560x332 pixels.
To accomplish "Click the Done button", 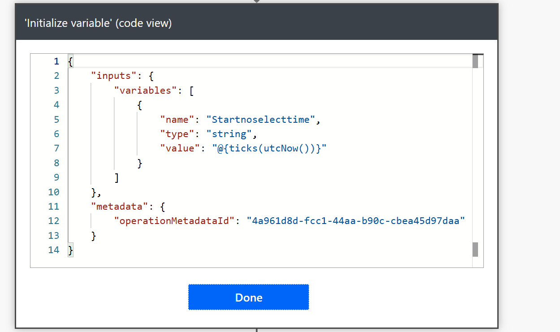I will click(x=249, y=297).
